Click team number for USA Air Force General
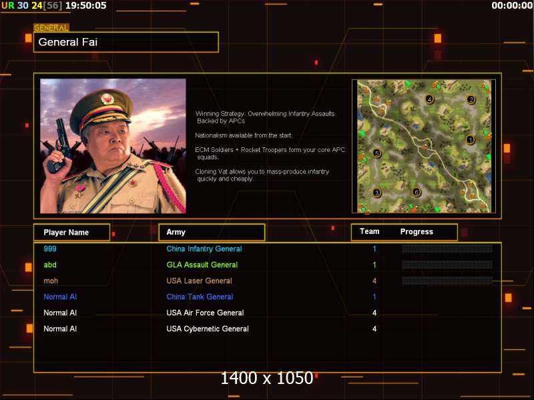The width and height of the screenshot is (534, 400). point(374,313)
